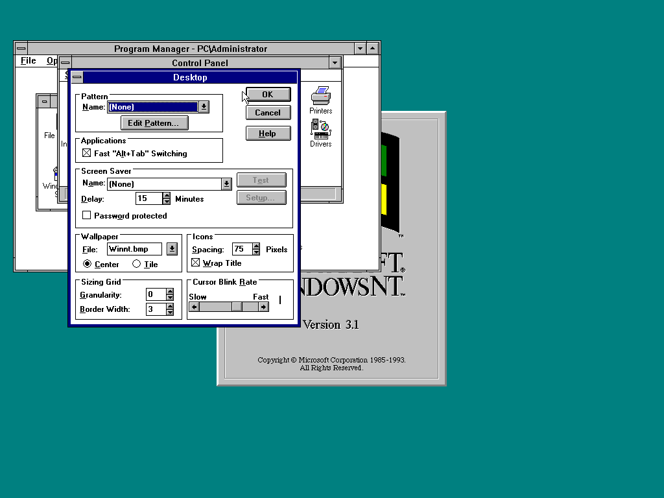Toggle Fast "Alt+Tab" Switching checkbox
Image resolution: width=664 pixels, height=498 pixels.
(87, 153)
